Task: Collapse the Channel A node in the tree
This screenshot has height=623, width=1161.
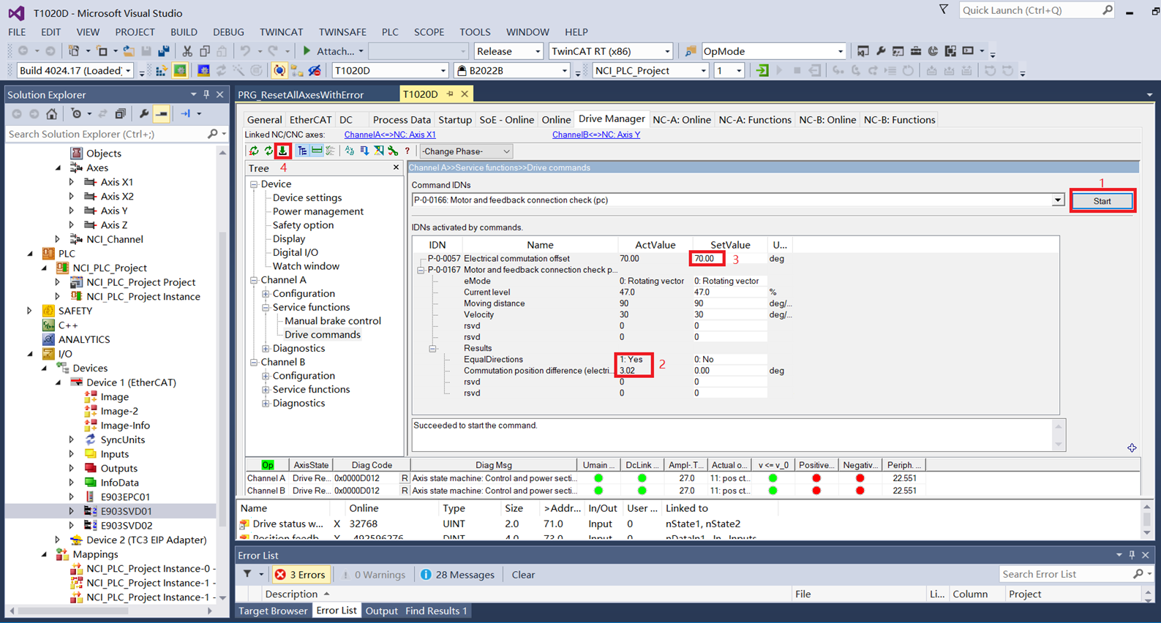Action: pos(254,280)
